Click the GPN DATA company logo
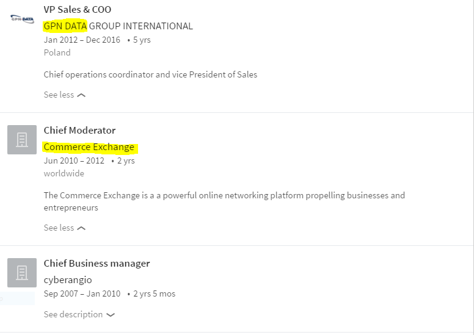Screen dimensions: 474x335 click(x=22, y=19)
